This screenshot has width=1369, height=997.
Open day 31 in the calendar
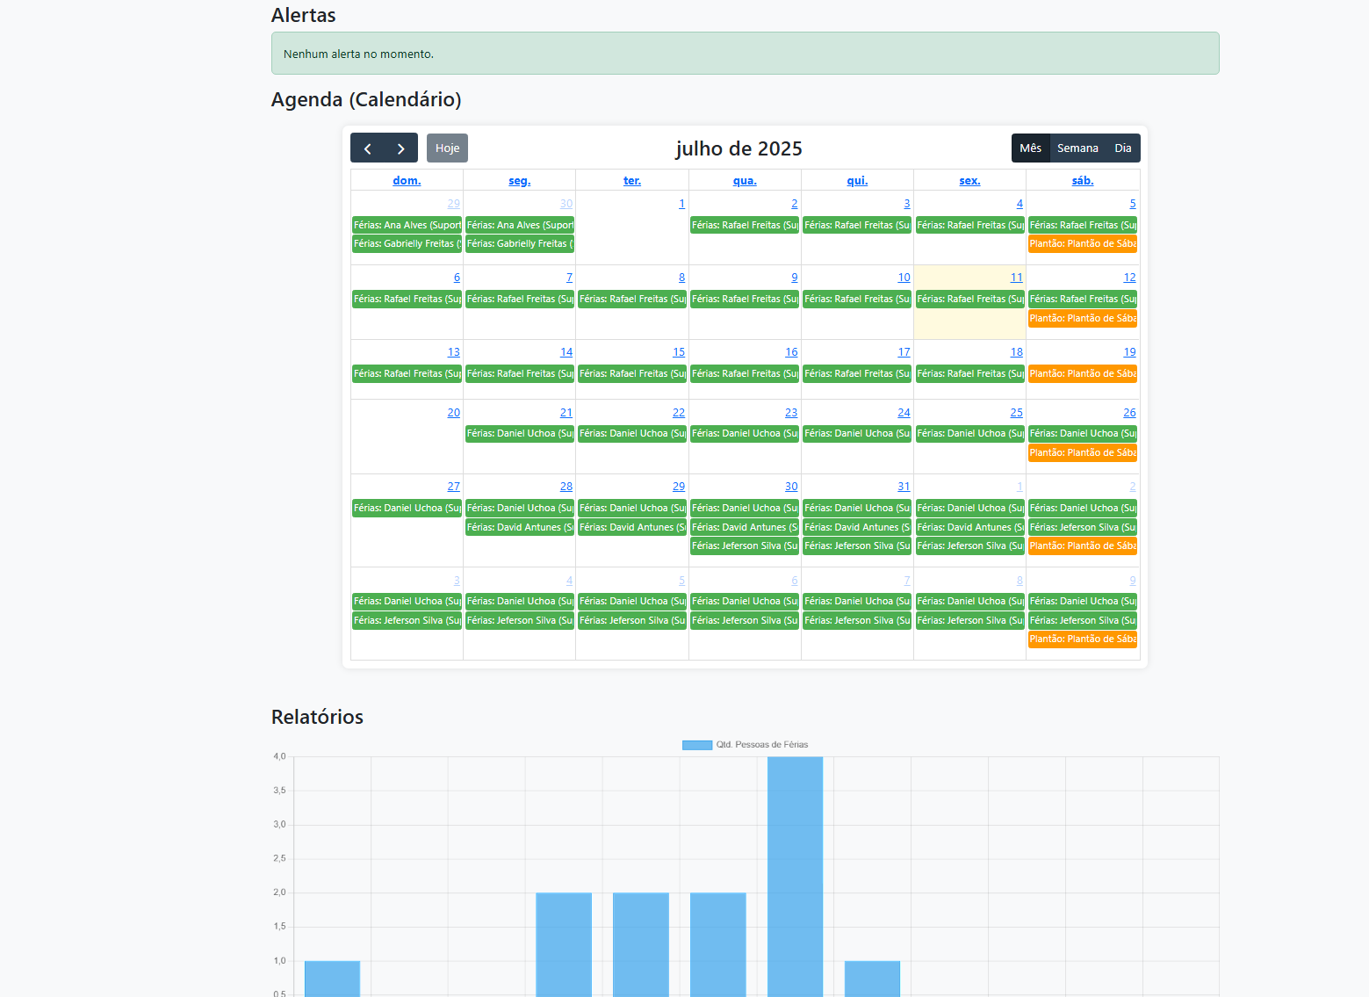point(904,487)
